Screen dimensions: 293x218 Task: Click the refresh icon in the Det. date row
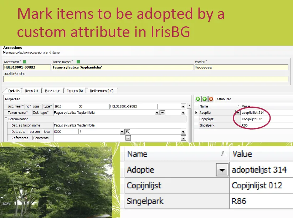128,132
